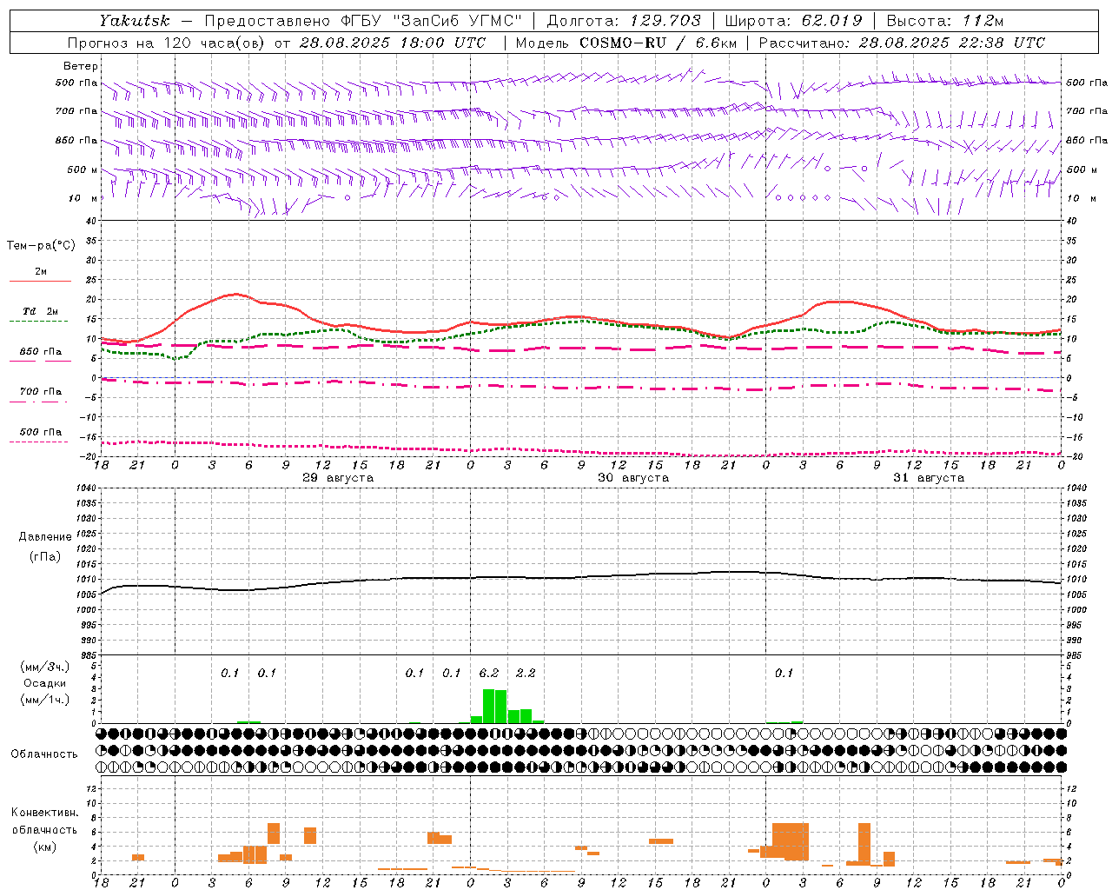Click the Осадки precipitation label

coord(44,683)
